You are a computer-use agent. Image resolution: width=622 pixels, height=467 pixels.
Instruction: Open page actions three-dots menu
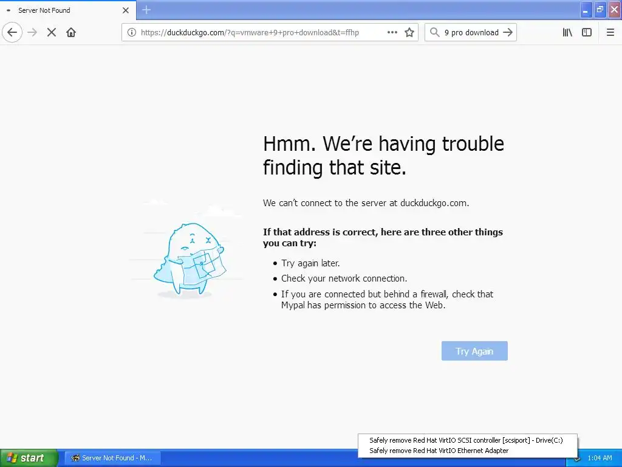click(x=392, y=32)
